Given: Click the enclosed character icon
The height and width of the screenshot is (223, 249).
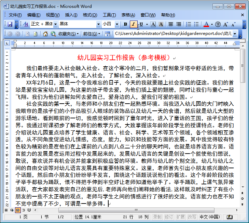Looking at the screenshot, I should click(x=218, y=24).
